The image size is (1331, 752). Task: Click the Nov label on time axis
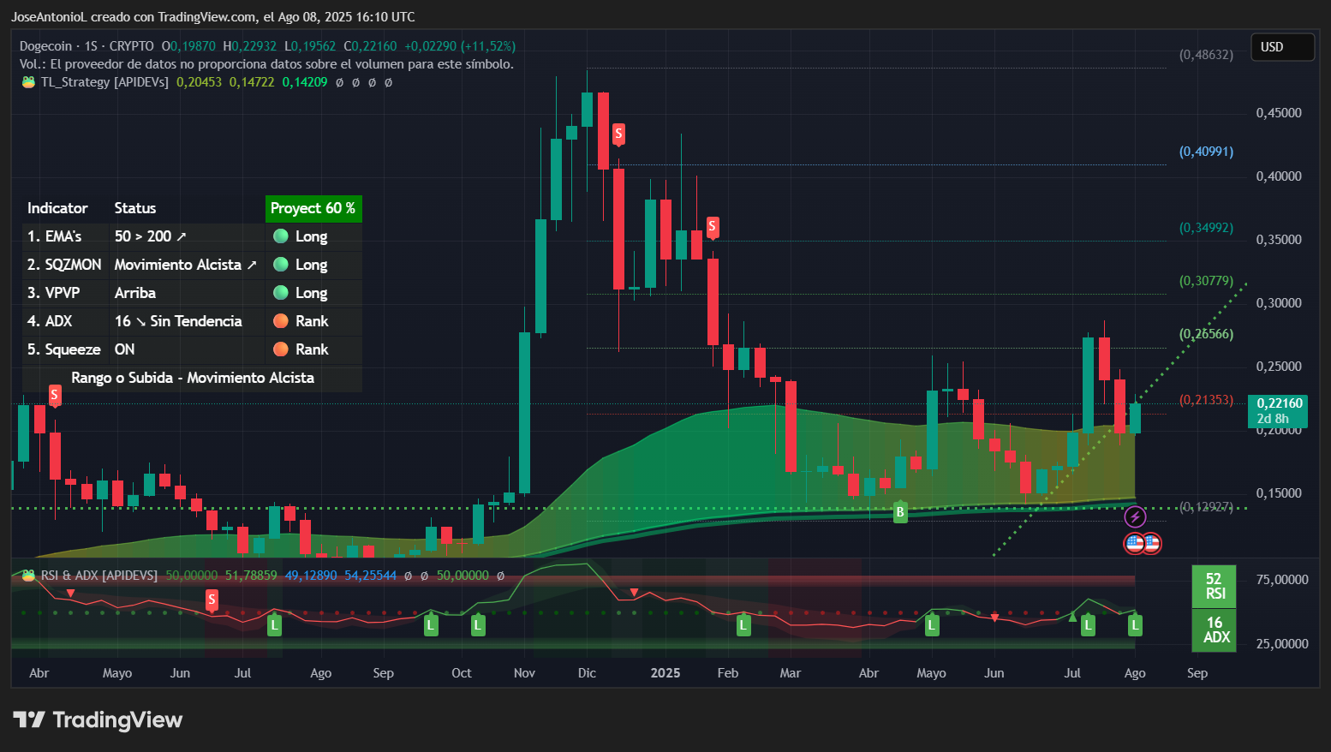(524, 673)
